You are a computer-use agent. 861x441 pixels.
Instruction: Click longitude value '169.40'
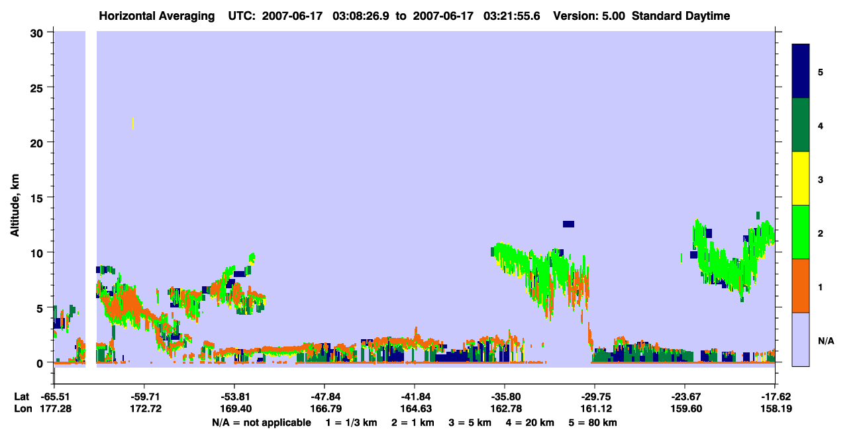click(234, 409)
